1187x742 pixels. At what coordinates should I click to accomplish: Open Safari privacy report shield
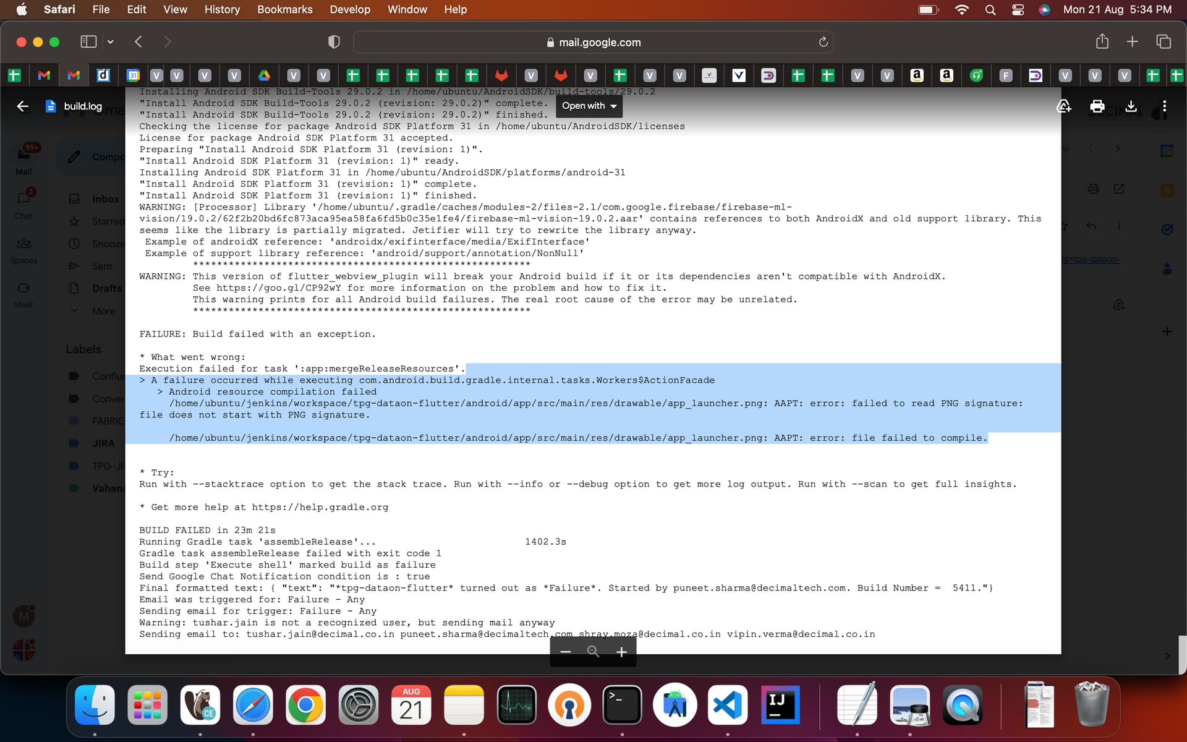click(334, 41)
